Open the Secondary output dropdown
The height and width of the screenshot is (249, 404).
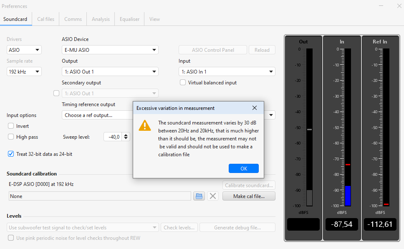pyautogui.click(x=110, y=94)
